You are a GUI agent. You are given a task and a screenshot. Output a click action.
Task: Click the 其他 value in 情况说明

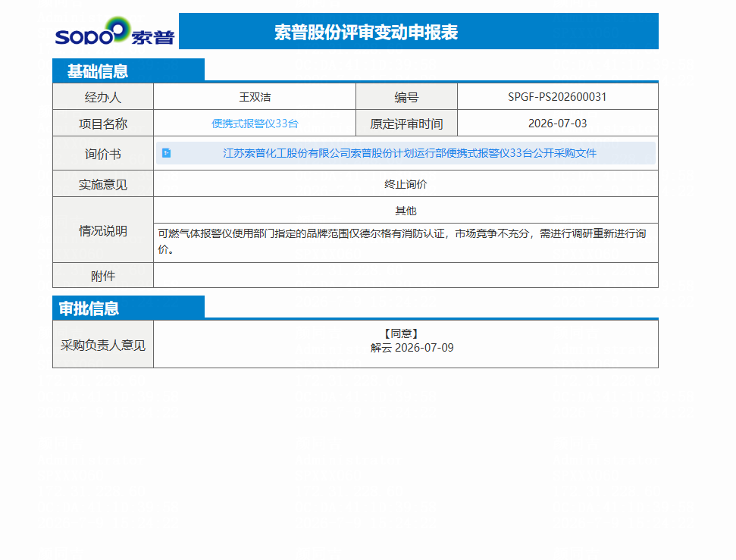pyautogui.click(x=406, y=211)
